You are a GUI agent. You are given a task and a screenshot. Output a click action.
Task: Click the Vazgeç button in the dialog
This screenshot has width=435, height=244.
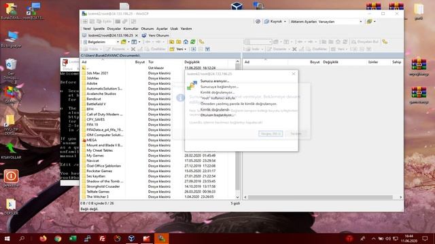[271, 134]
